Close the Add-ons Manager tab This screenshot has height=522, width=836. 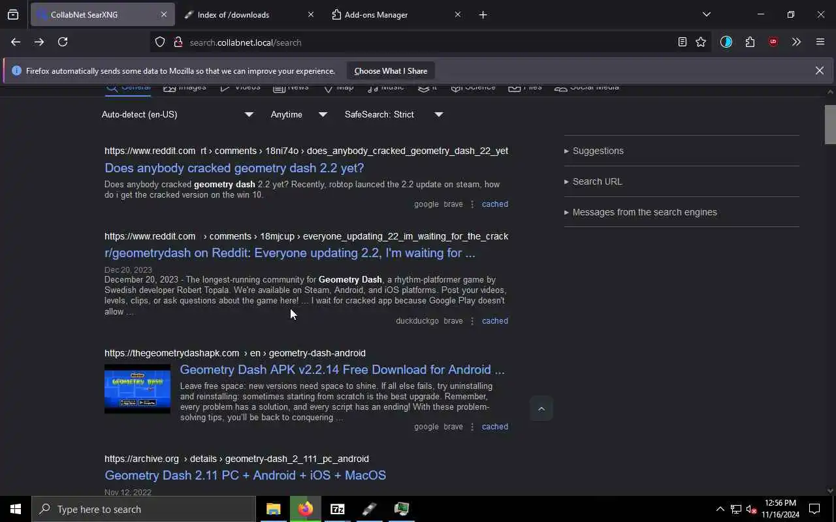(457, 14)
